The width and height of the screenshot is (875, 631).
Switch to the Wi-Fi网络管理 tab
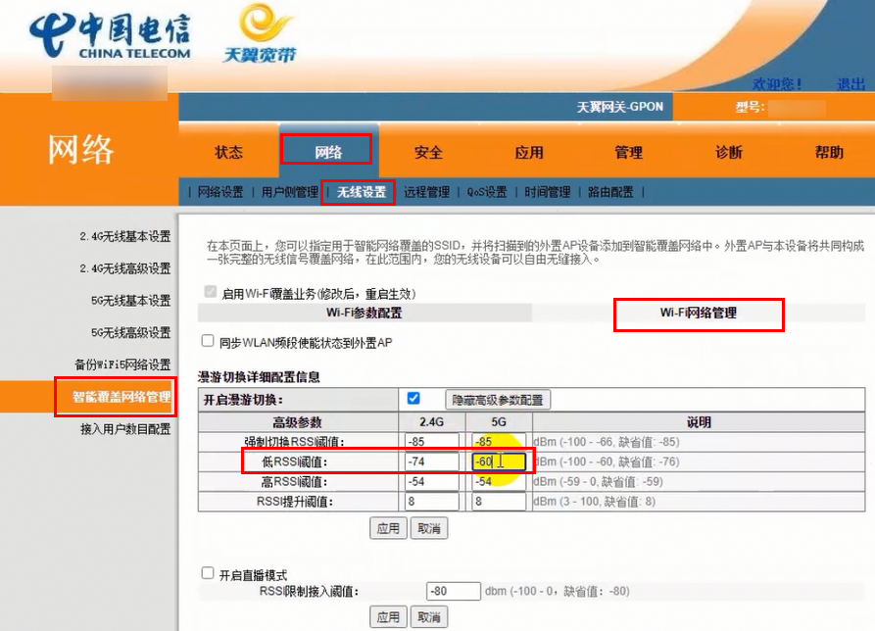698,314
